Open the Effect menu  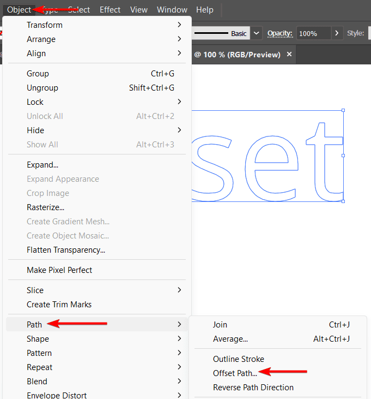[x=110, y=10]
